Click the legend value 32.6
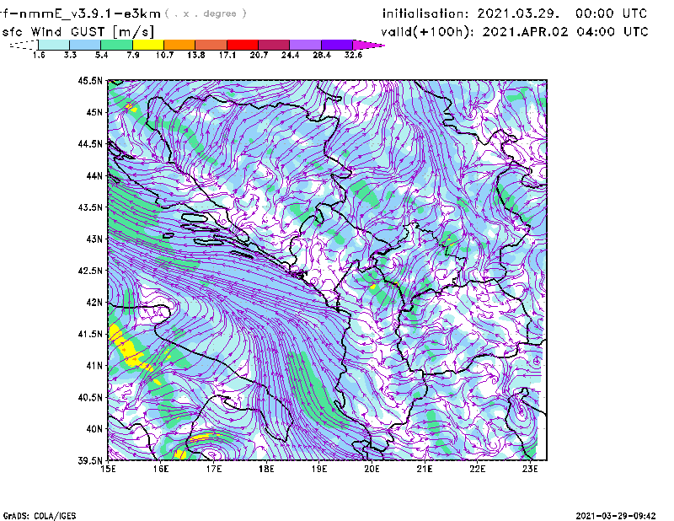674x521 pixels. click(x=353, y=55)
